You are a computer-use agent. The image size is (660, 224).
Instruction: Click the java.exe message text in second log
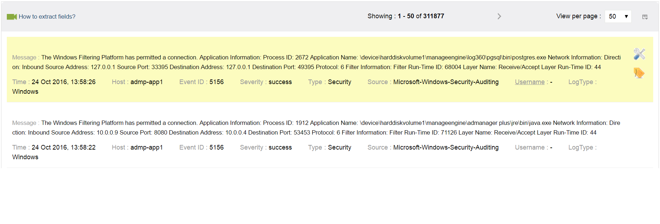point(316,128)
